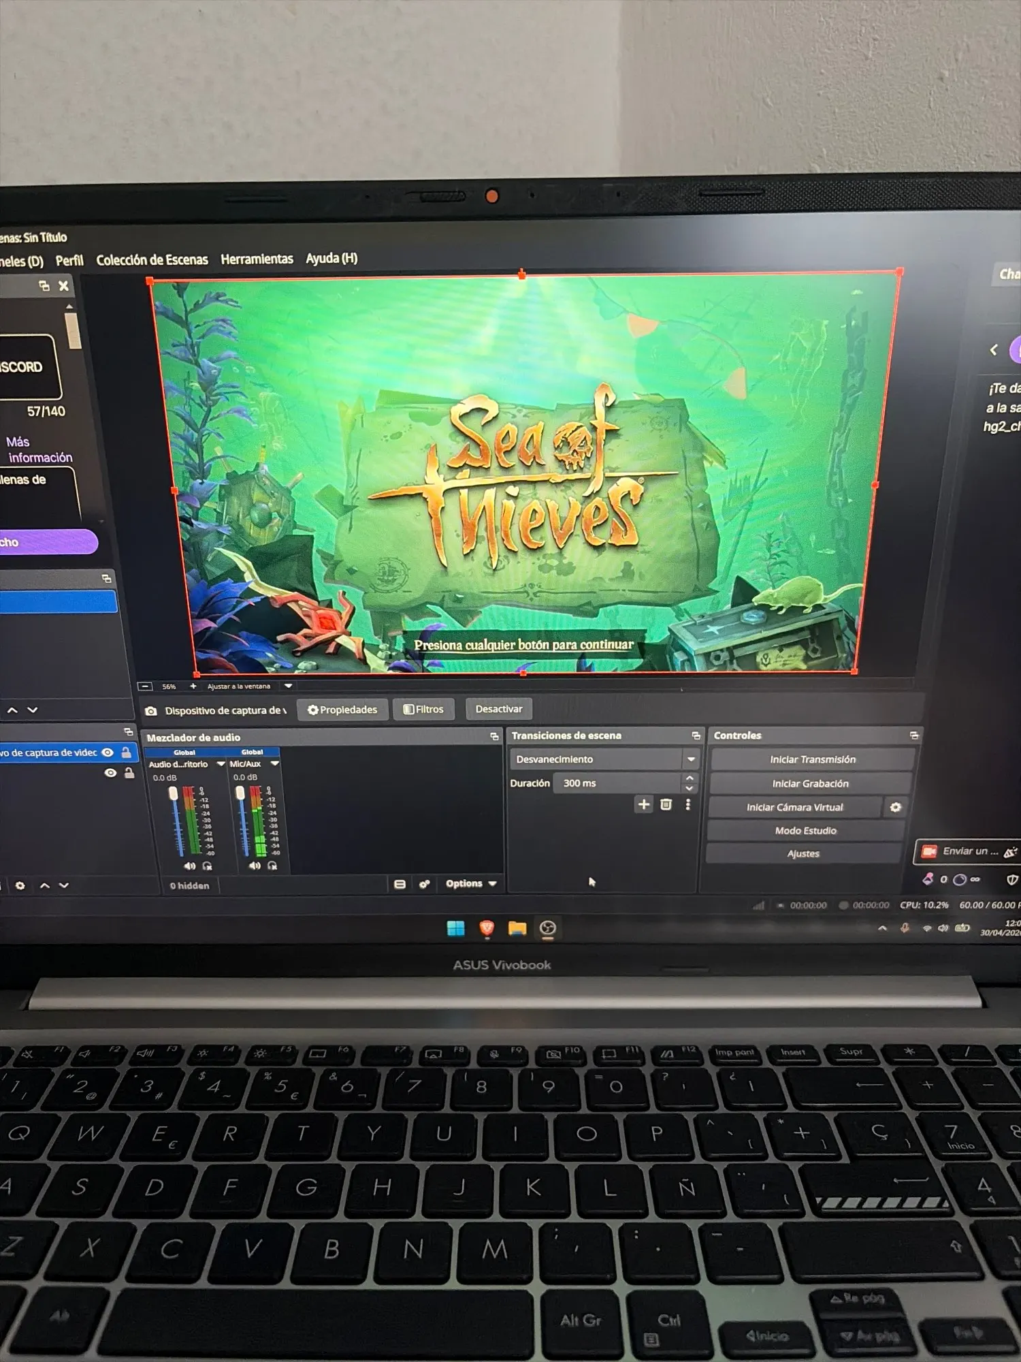Screen dimensions: 1021x1362
Task: Move the selected source down
Action: tap(64, 885)
